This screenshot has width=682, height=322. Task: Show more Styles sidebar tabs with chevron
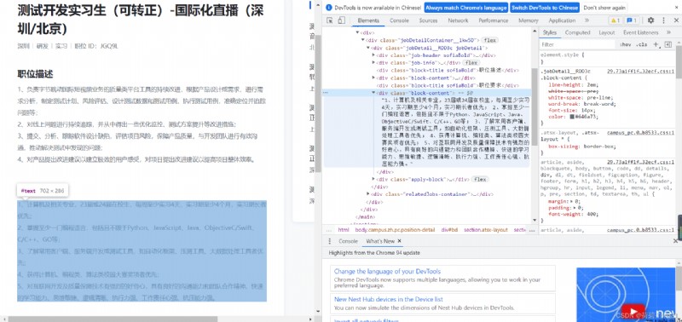pyautogui.click(x=668, y=32)
